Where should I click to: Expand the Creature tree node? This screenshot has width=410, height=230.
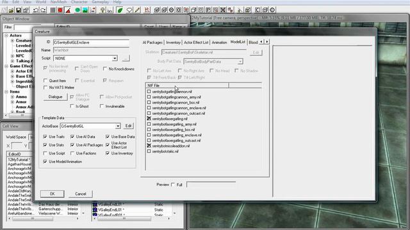[12, 41]
